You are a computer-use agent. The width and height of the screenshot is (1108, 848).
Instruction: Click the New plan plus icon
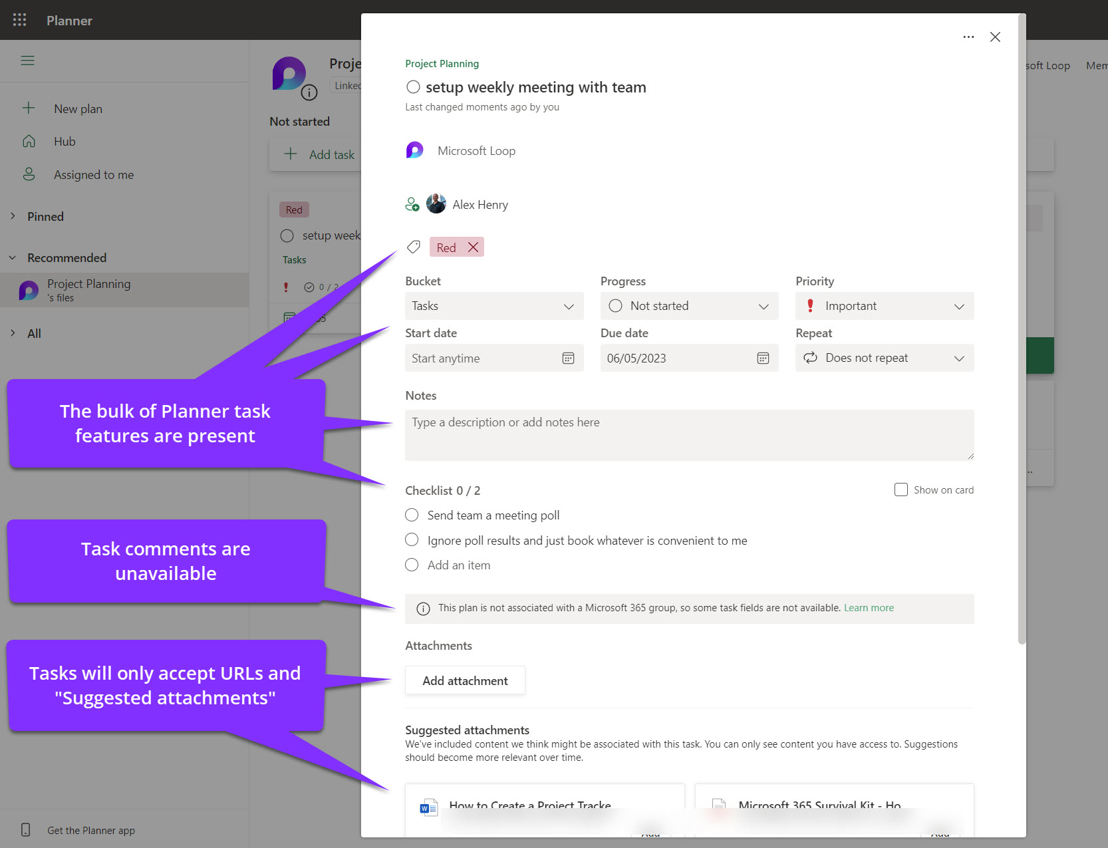click(29, 108)
